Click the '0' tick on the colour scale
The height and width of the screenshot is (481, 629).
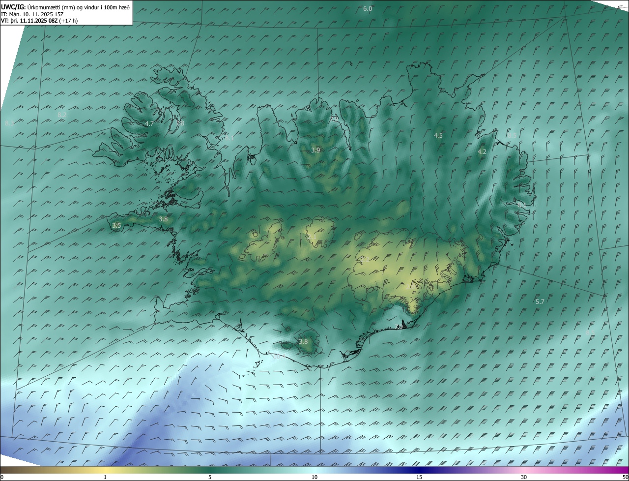coord(2,478)
